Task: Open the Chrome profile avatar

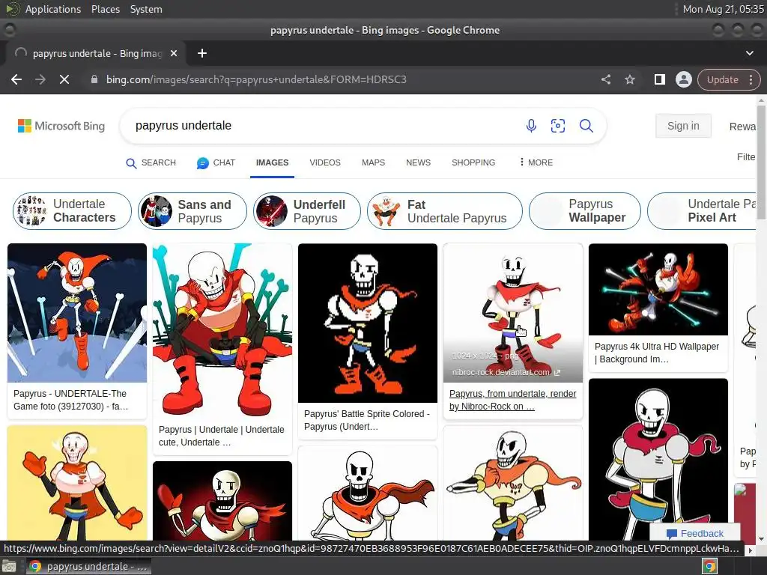Action: (x=683, y=79)
